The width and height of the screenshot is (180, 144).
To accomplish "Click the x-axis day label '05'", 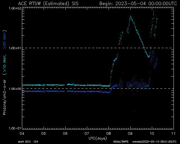I will pos(44,133).
